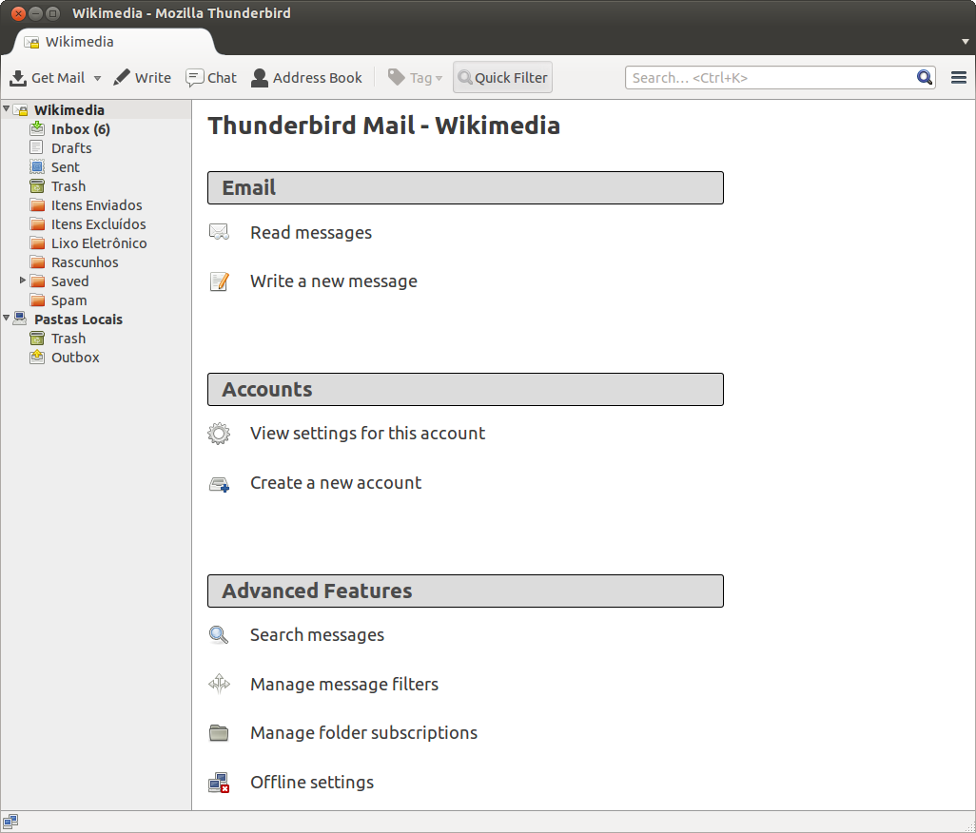Click the Drafts folder icon
Screen dimensions: 976x833
pos(37,147)
